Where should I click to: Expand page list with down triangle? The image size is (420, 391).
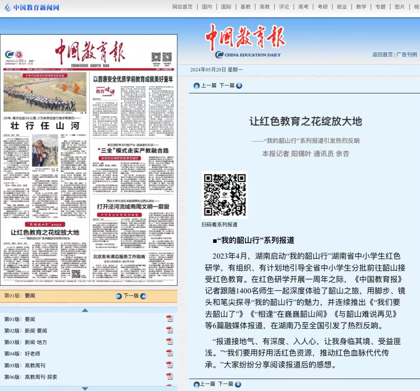coord(85,388)
